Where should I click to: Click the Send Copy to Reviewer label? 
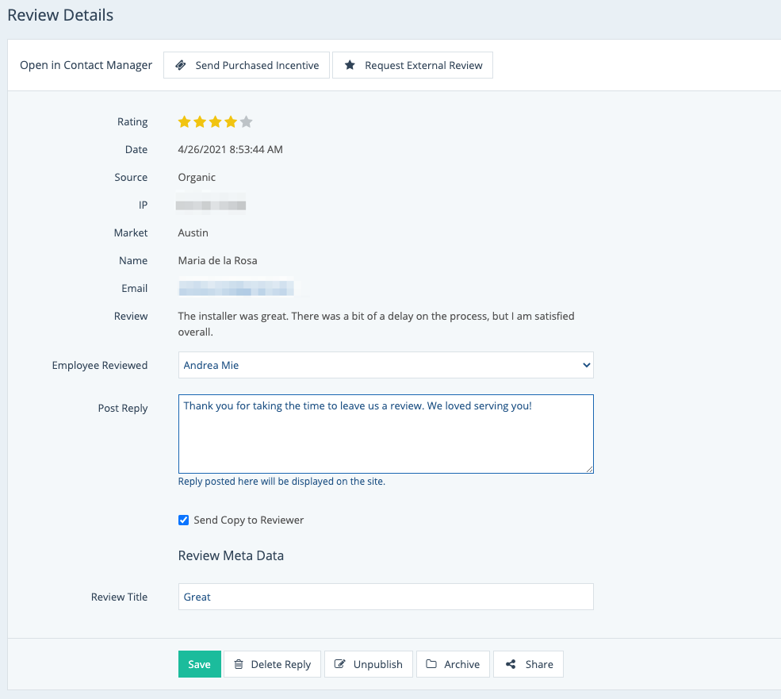[x=248, y=520]
